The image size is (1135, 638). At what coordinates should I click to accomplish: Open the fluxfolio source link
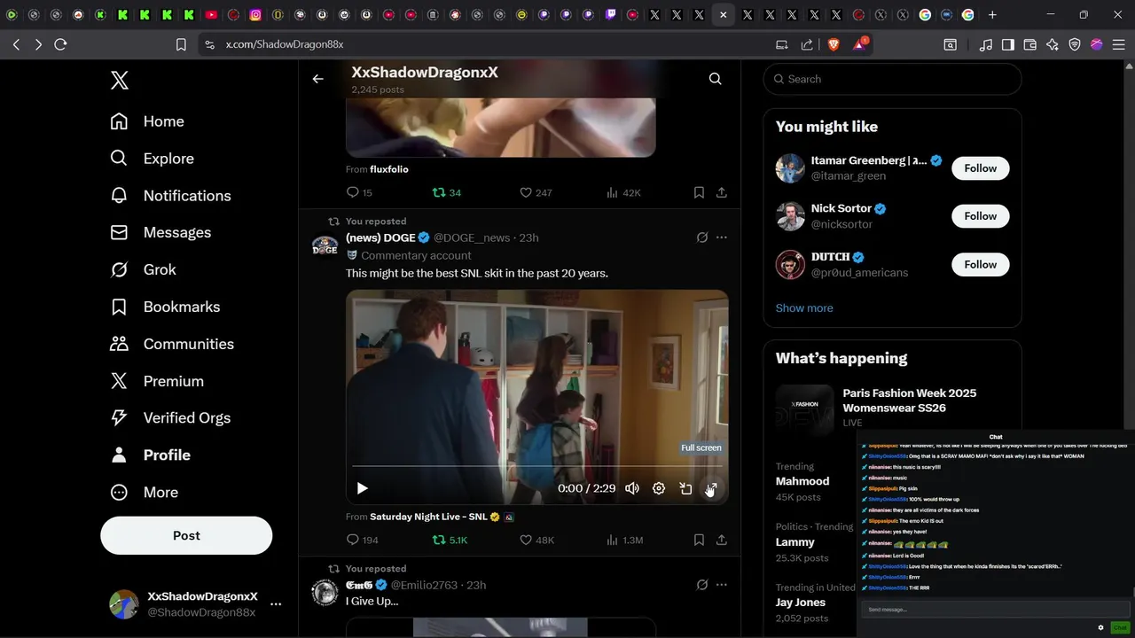389,169
